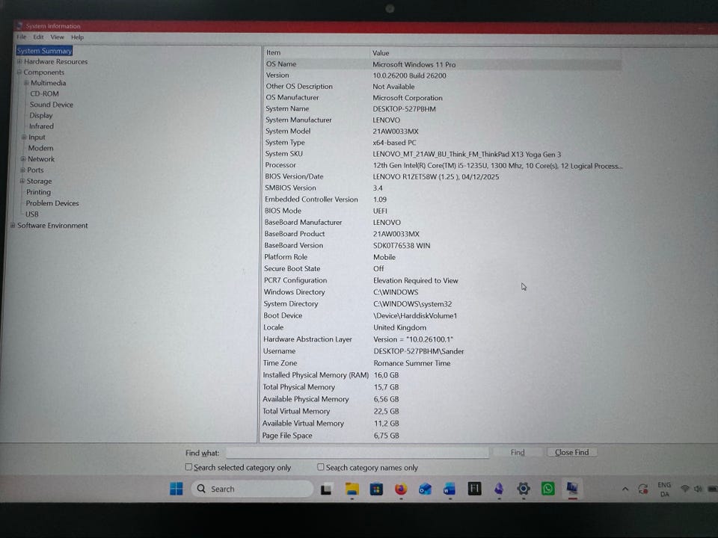Screen dimensions: 718x538
Task: Open the volume speaker tray icon
Action: 698,489
